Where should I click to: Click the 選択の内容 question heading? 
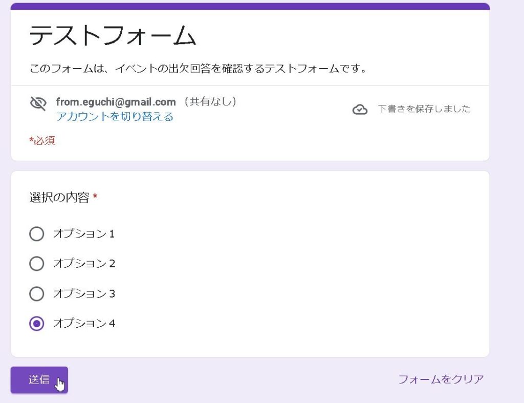pyautogui.click(x=59, y=198)
